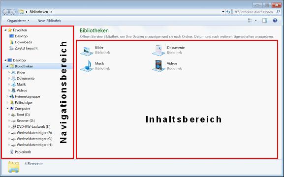Collapse the Bibliotheken tree node
Image resolution: width=284 pixels, height=177 pixels.
pos(7,66)
